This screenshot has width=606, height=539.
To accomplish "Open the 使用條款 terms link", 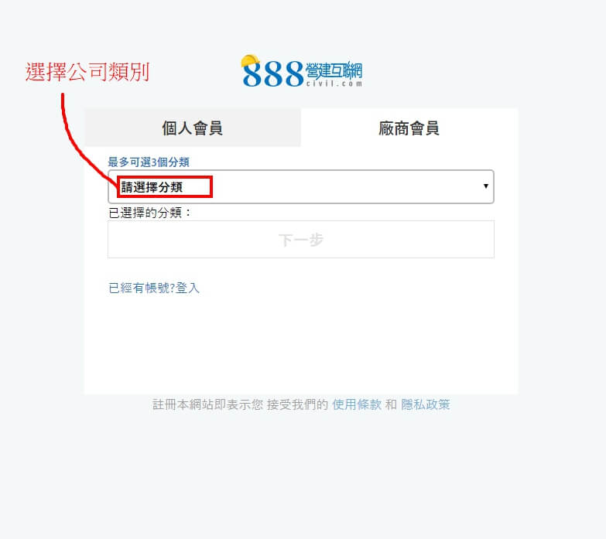I will tap(357, 404).
